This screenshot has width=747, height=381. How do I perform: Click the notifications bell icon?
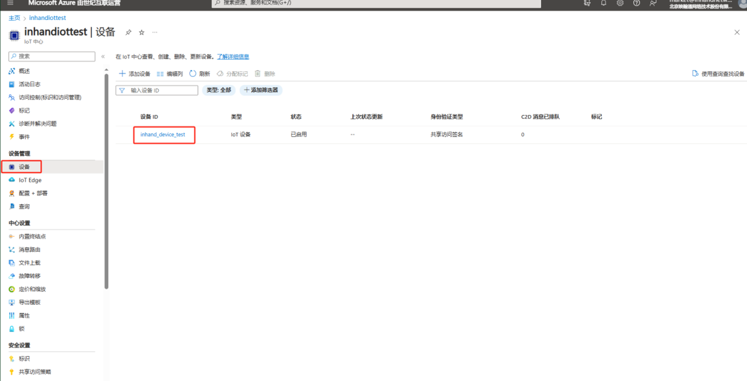click(603, 3)
